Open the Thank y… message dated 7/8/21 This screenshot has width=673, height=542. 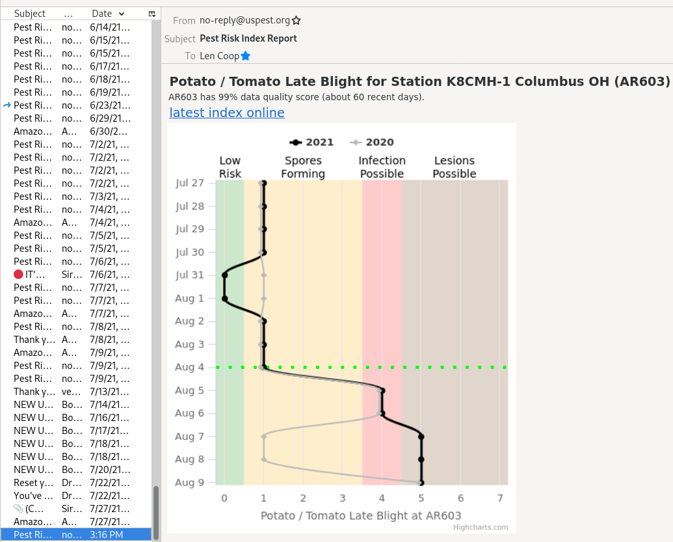click(76, 339)
